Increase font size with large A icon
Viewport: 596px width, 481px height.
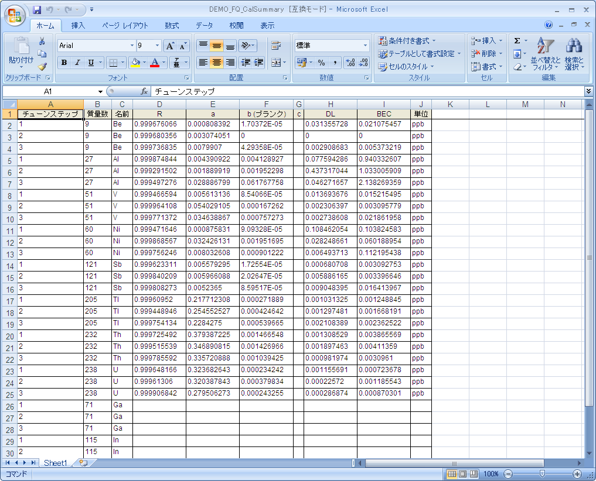[x=170, y=46]
